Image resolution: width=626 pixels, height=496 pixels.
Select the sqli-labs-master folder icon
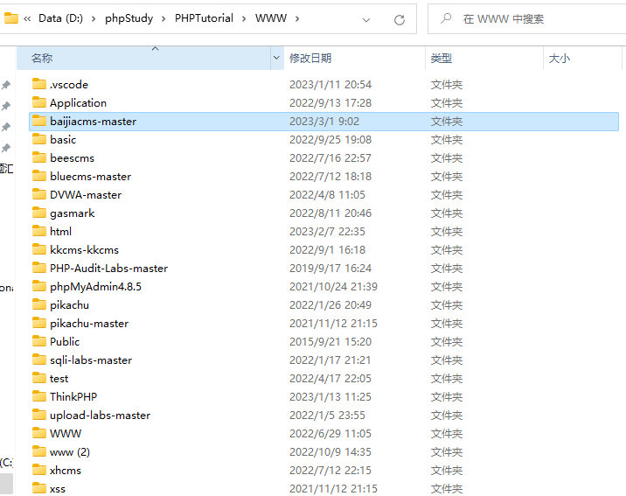pyautogui.click(x=39, y=360)
